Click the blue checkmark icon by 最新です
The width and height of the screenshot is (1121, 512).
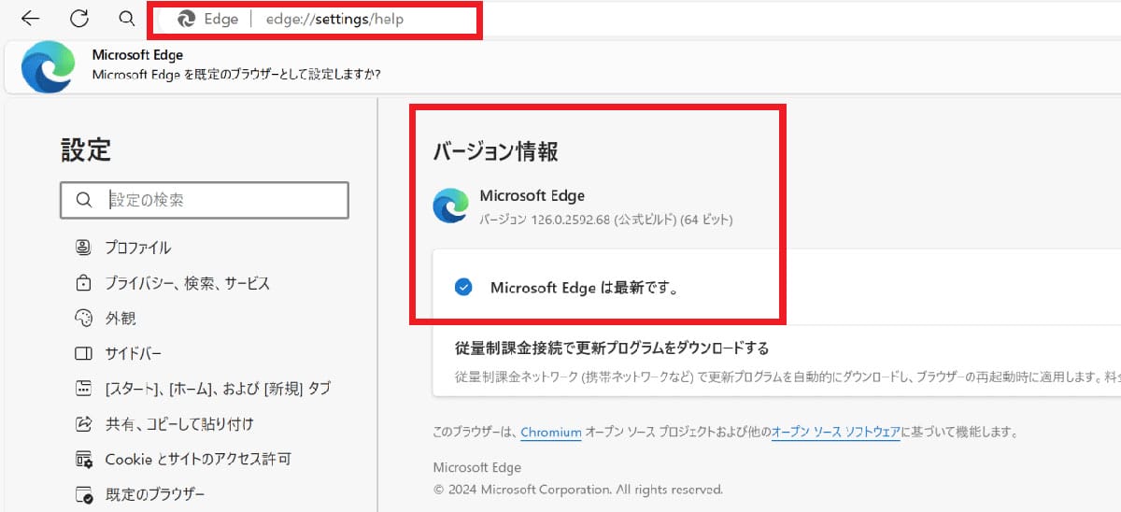pos(462,288)
